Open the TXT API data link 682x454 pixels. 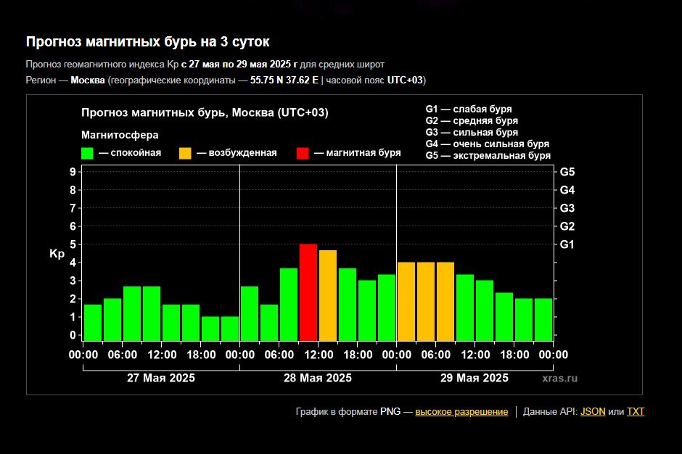coord(636,412)
